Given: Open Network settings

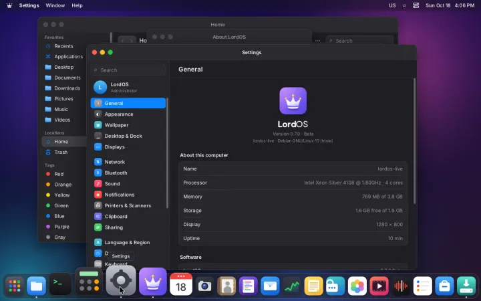Looking at the screenshot, I should pos(128,162).
